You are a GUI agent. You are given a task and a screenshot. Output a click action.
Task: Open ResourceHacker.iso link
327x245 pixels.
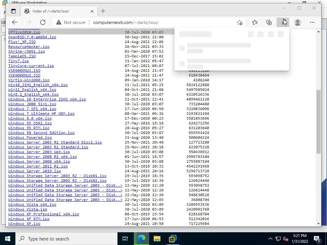point(29,47)
